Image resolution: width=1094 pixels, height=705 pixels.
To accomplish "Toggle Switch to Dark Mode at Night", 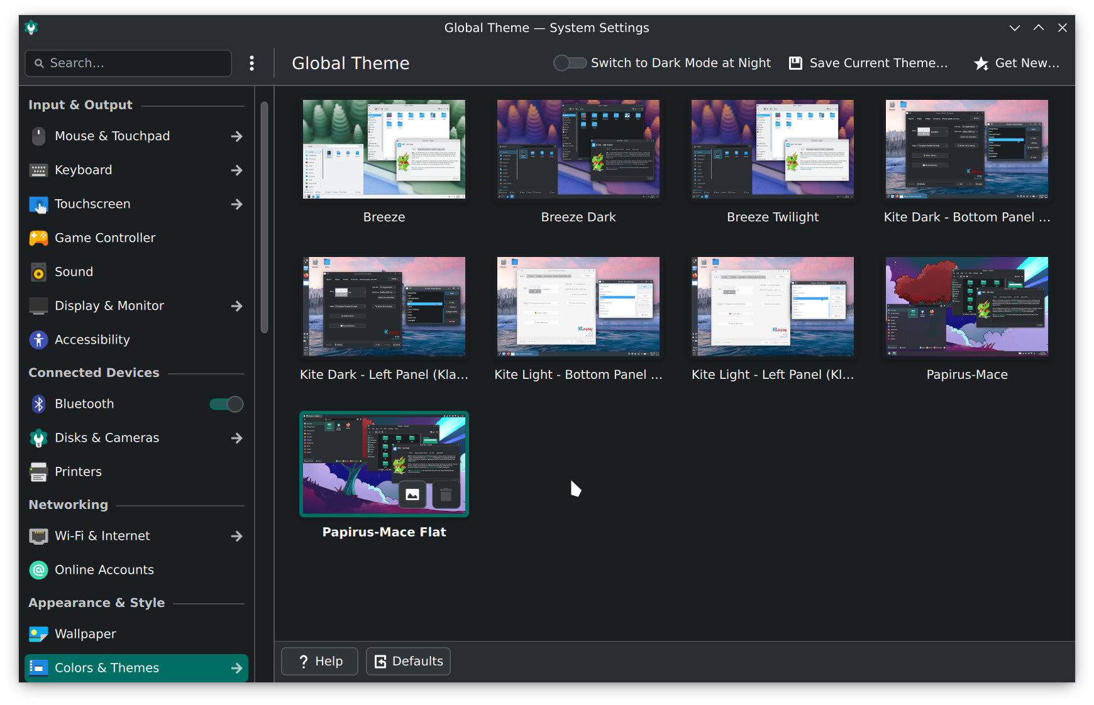I will [x=570, y=63].
